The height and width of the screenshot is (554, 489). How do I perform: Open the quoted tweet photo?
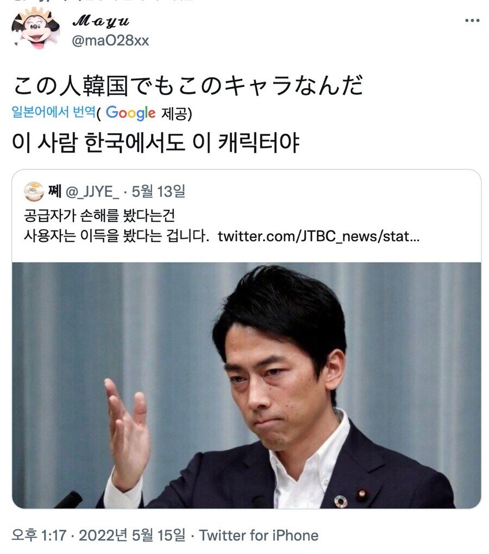coord(247,385)
